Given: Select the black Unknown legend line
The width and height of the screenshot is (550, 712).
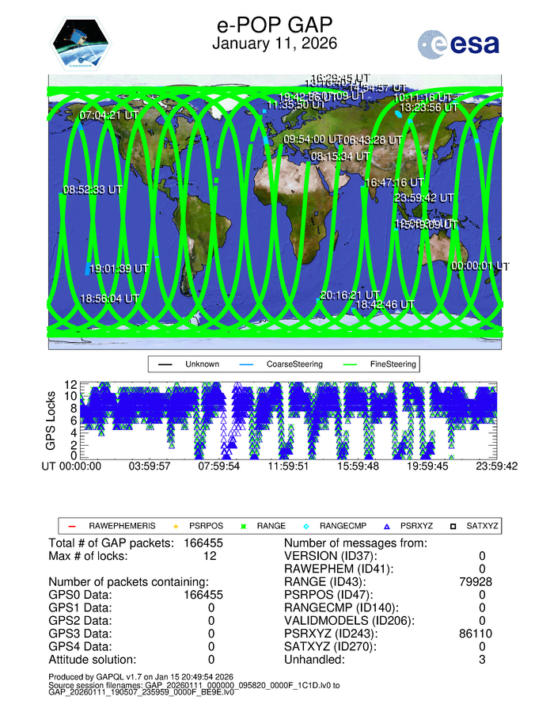Looking at the screenshot, I should (165, 364).
